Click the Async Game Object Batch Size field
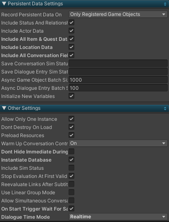This screenshot has height=222, width=169. pyautogui.click(x=118, y=80)
